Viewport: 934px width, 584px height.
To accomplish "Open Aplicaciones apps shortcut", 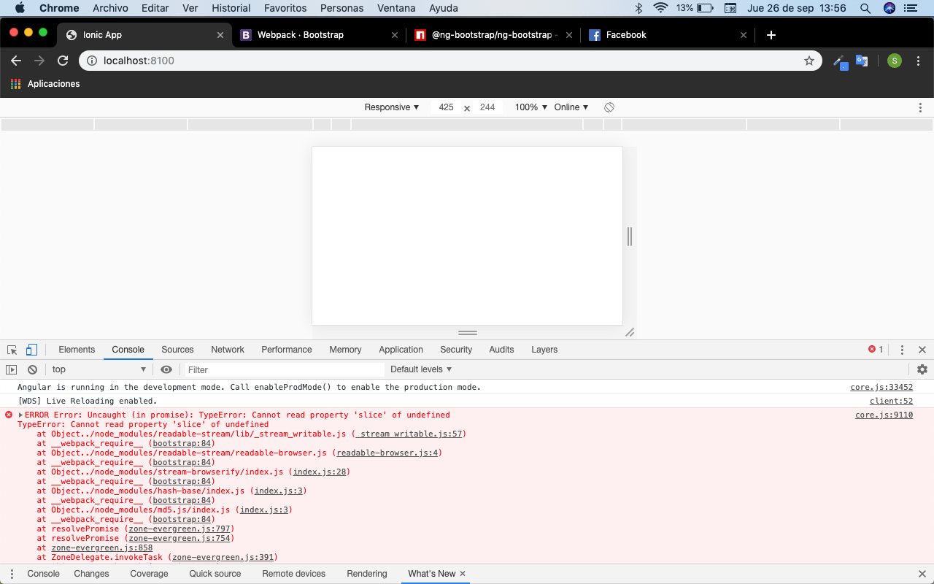I will tap(45, 84).
